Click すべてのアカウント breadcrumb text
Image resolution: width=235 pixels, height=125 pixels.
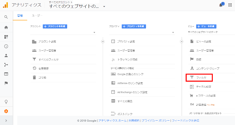[x=59, y=2]
